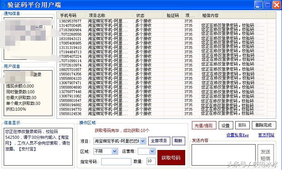This screenshot has width=282, height=170.
Task: Select row with number 15658804690
Action: [166, 87]
